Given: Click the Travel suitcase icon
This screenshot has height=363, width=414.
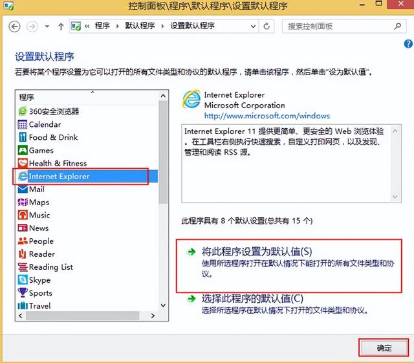Looking at the screenshot, I should (23, 305).
